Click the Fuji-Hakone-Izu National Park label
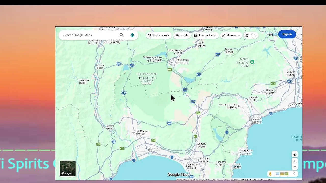 (146, 79)
